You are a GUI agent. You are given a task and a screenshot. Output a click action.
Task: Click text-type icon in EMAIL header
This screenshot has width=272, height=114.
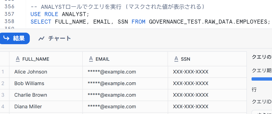tap(91, 59)
